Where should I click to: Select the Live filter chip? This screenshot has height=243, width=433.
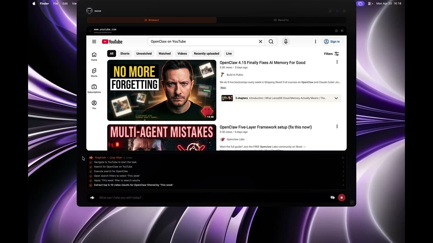tap(229, 53)
